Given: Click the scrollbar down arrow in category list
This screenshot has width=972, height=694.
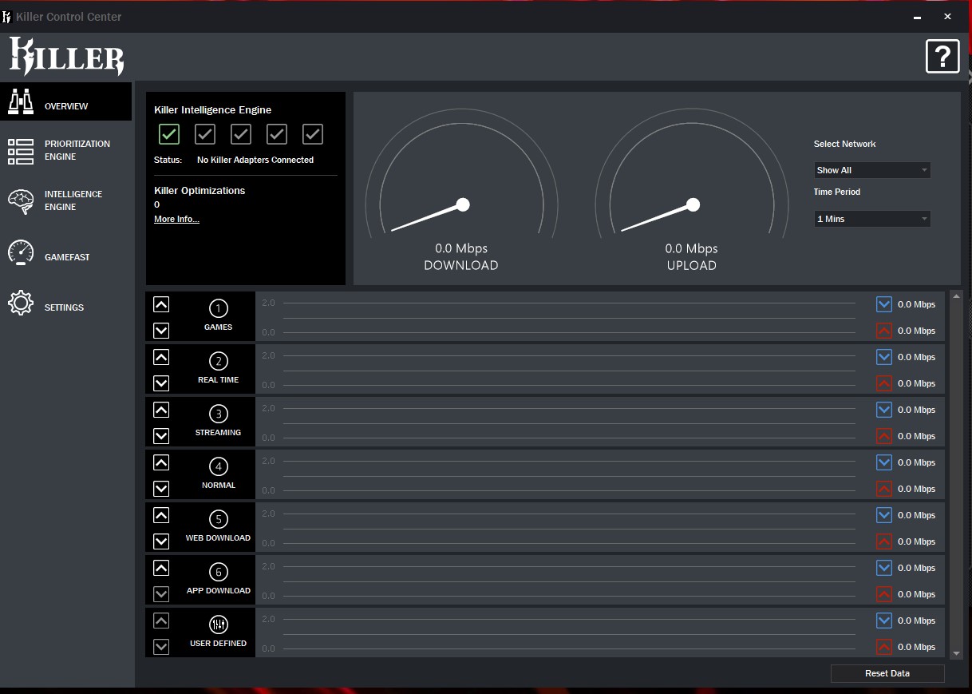Looking at the screenshot, I should 957,652.
